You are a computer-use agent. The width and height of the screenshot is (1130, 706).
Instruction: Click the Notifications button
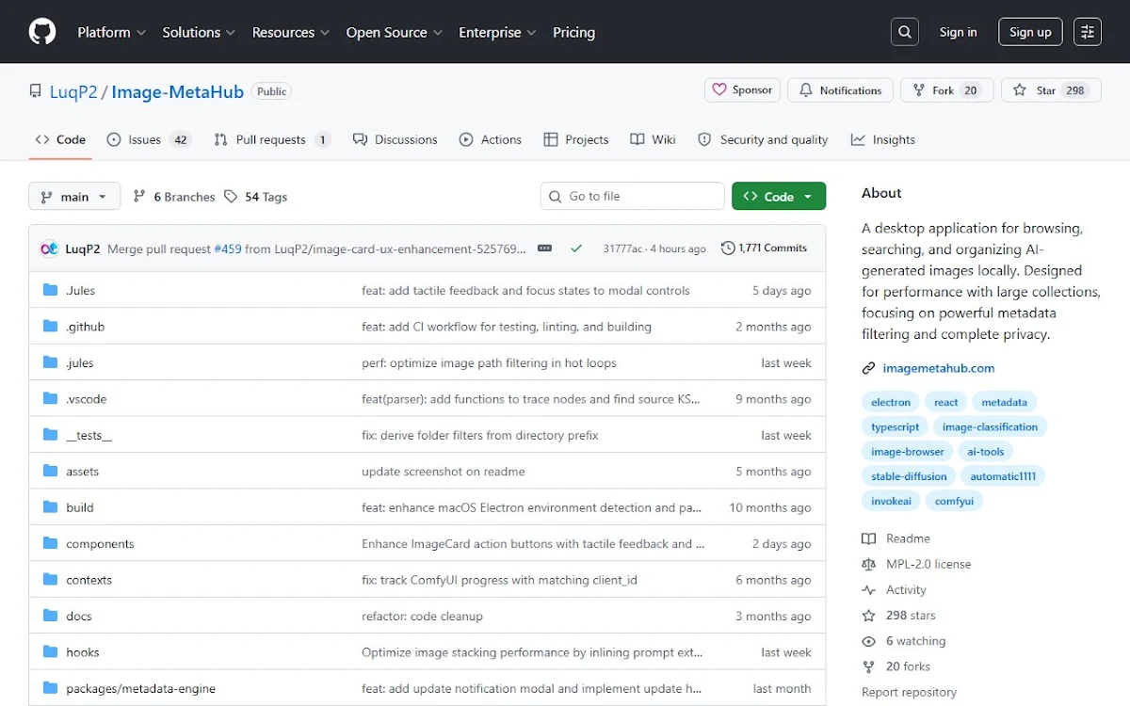[841, 90]
